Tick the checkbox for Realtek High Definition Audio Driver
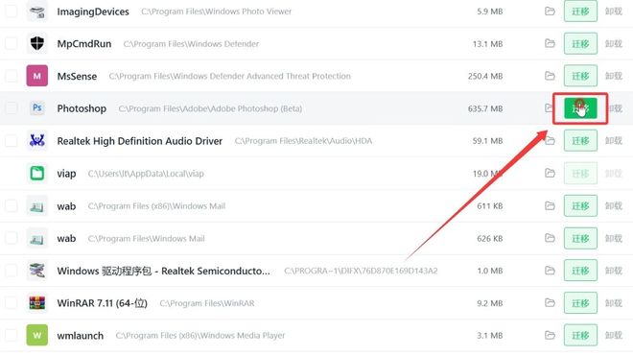633x356 pixels. pyautogui.click(x=11, y=141)
